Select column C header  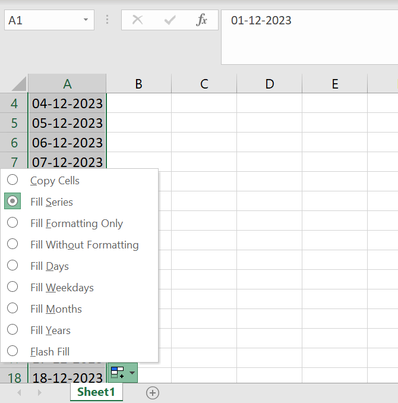[x=204, y=84]
